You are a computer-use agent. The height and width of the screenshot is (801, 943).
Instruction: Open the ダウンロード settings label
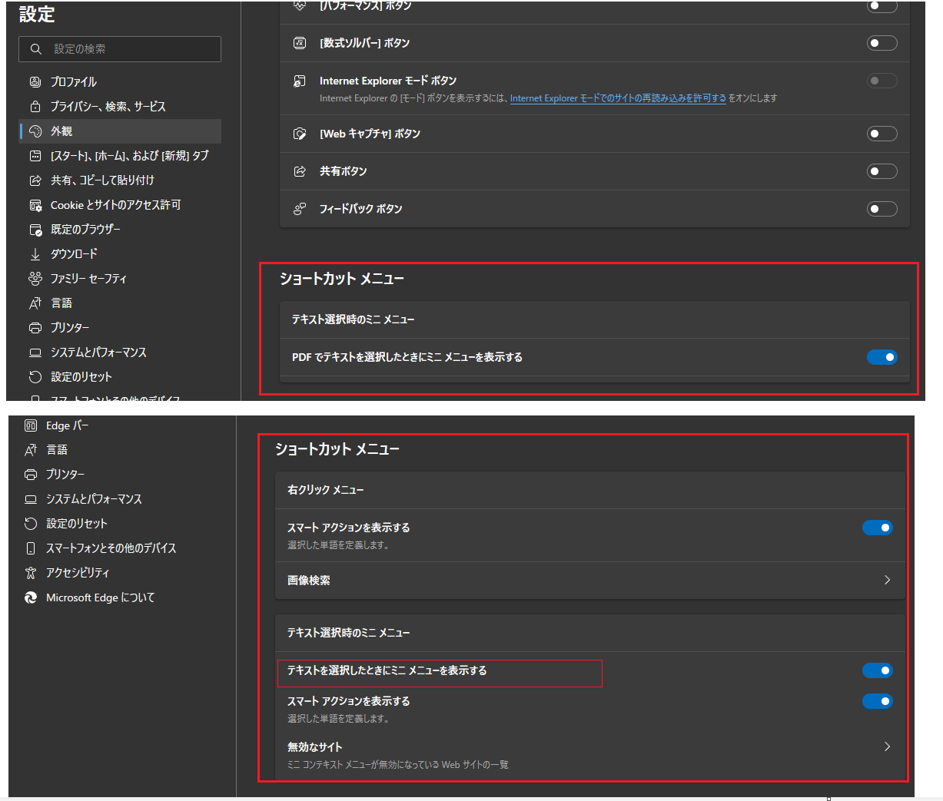[74, 254]
